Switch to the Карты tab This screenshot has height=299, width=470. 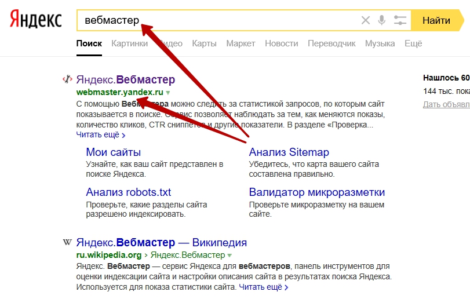coord(204,43)
